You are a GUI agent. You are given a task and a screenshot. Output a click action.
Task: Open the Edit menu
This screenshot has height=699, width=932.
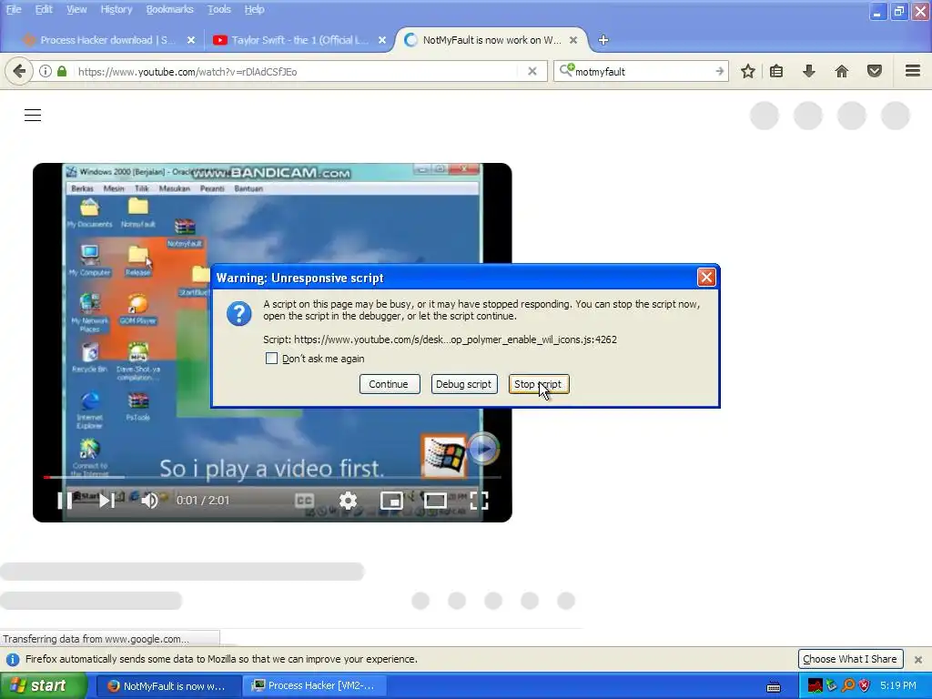[44, 9]
